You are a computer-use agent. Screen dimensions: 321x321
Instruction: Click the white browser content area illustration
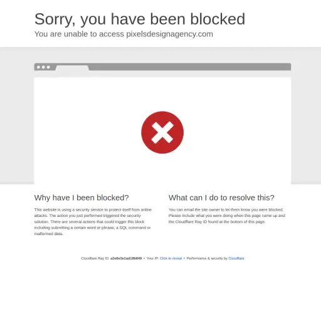(x=162, y=130)
